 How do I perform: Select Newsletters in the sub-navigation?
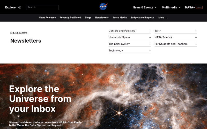click(x=102, y=18)
